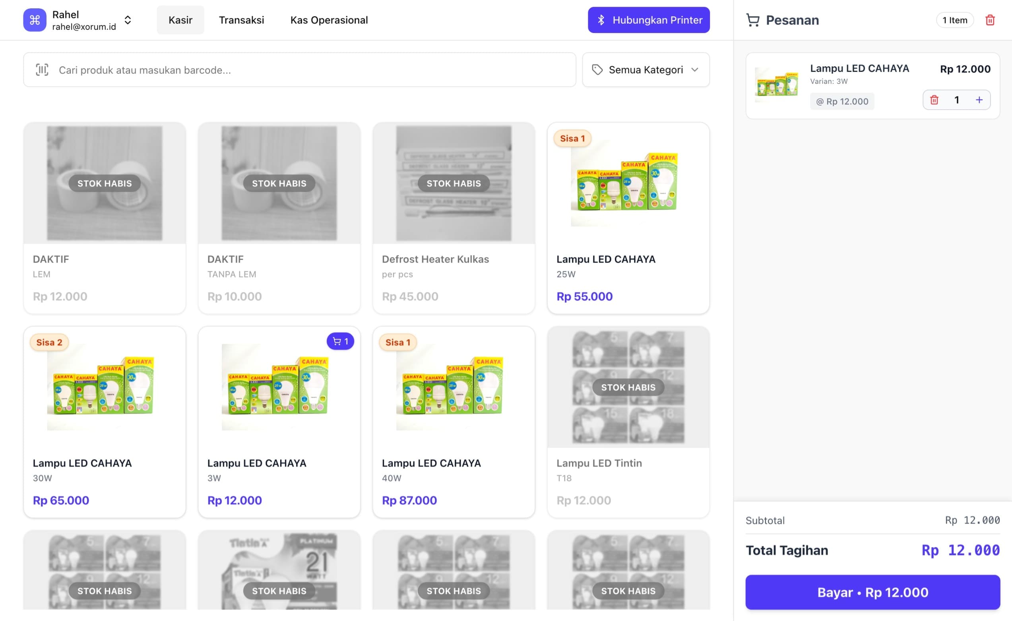Expand the Rahel account switcher chevrons
1012x621 pixels.
(x=128, y=20)
